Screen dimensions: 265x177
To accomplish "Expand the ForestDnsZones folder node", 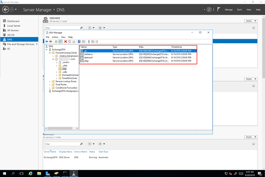I will tap(57, 78).
